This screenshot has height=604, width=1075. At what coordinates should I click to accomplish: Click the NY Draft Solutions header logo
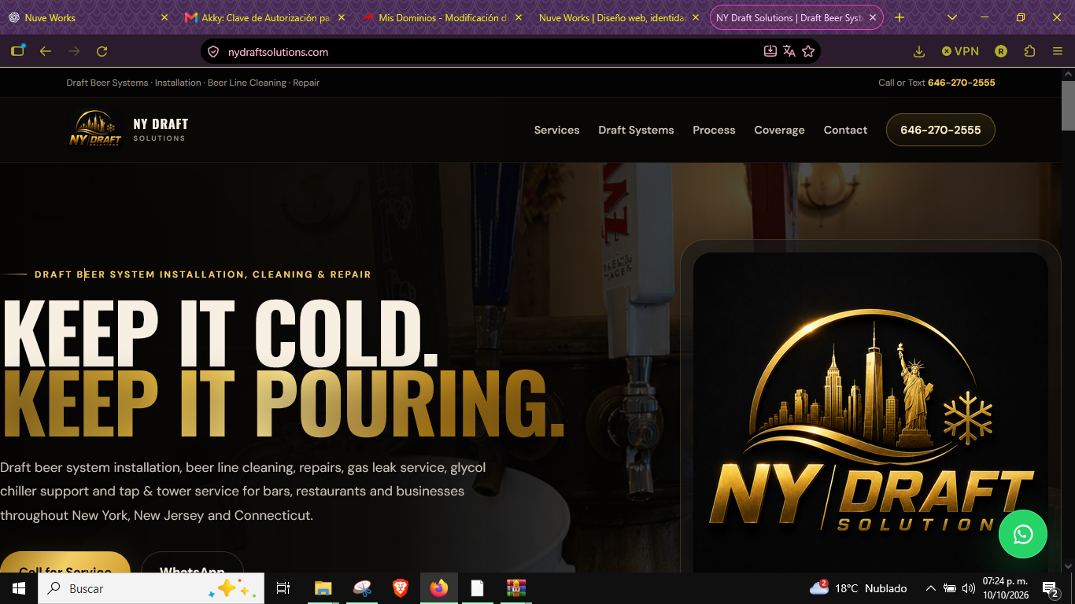[x=128, y=130]
